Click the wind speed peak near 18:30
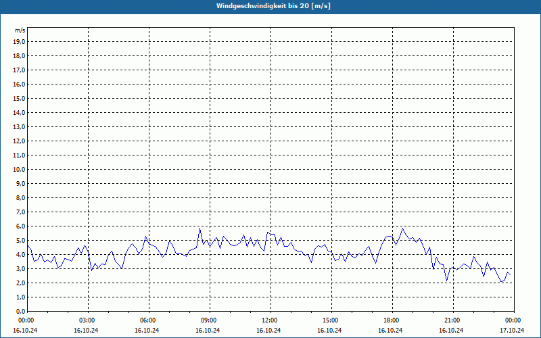541x338 pixels. (402, 228)
